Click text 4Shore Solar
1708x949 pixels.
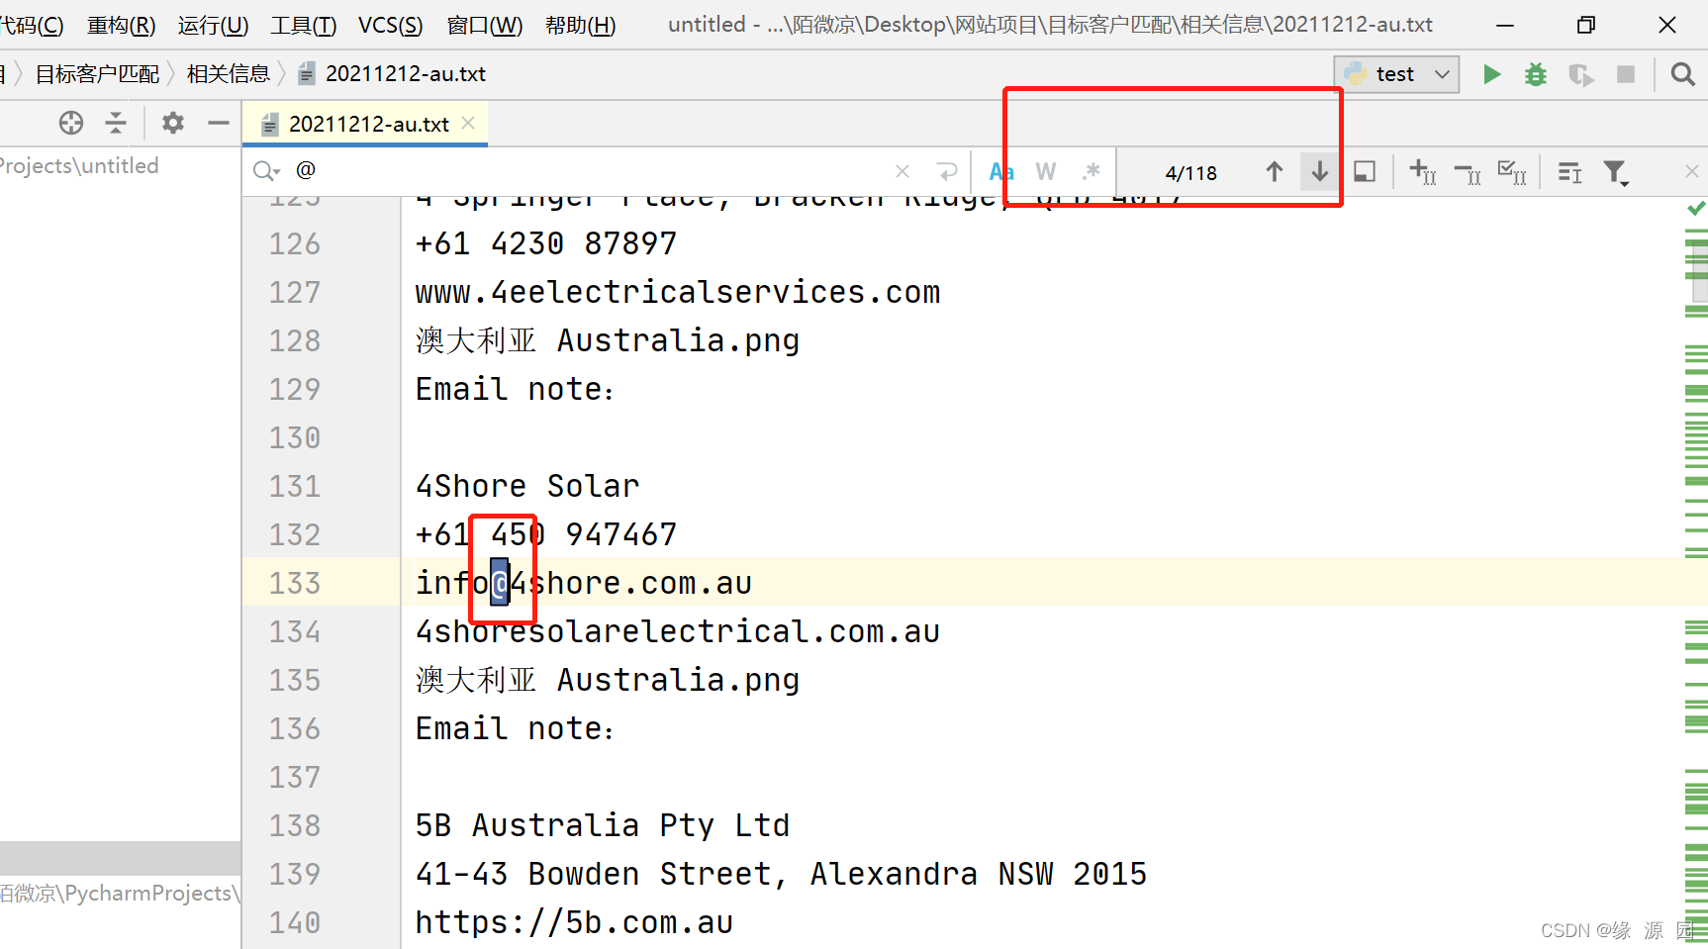point(527,486)
